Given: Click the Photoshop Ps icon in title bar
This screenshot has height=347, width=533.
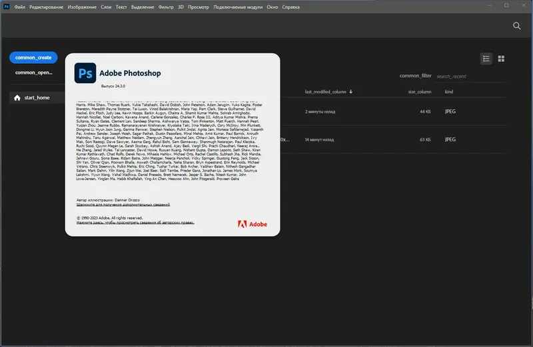Looking at the screenshot, I should coord(6,7).
